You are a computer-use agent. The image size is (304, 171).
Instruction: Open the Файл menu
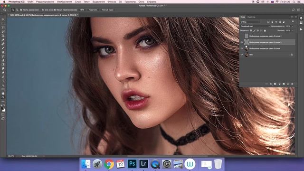point(30,2)
